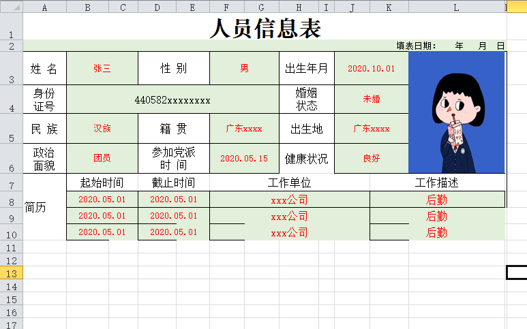Image resolution: width=527 pixels, height=329 pixels.
Task: Select column L header
Action: tap(457, 7)
